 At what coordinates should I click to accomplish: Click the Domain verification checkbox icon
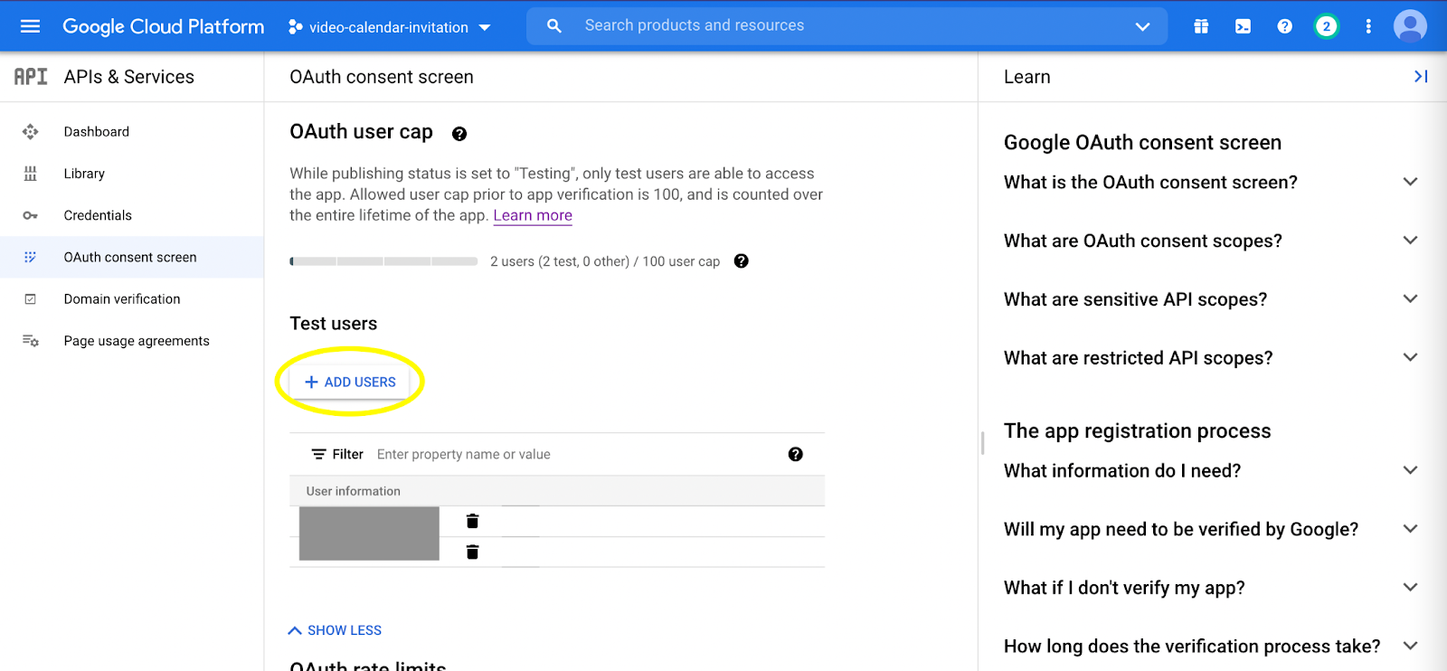(x=30, y=299)
